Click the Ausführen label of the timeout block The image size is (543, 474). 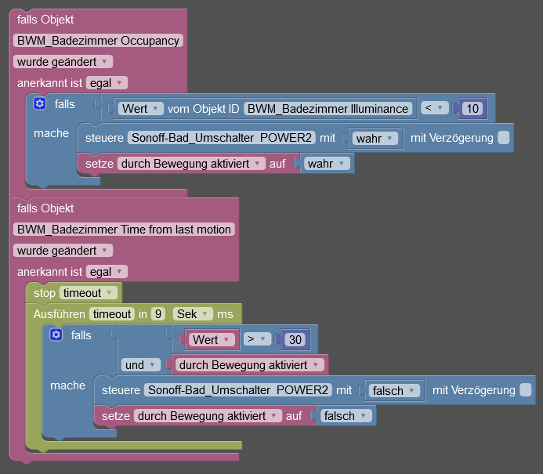60,314
